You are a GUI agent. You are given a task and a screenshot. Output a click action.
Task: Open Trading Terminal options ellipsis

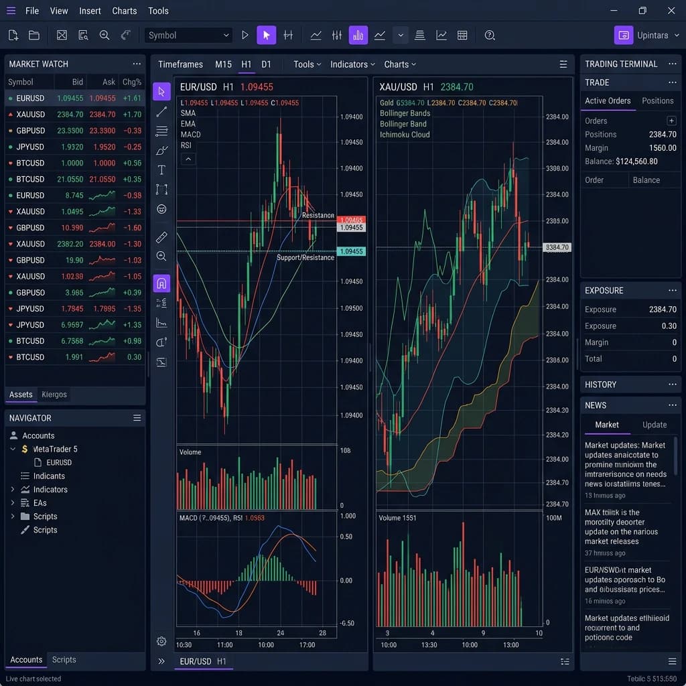pos(673,64)
